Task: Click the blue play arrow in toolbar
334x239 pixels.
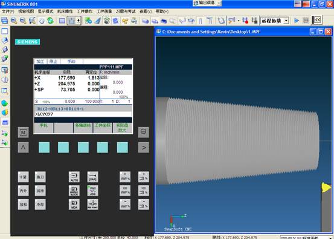Action: pos(297,21)
